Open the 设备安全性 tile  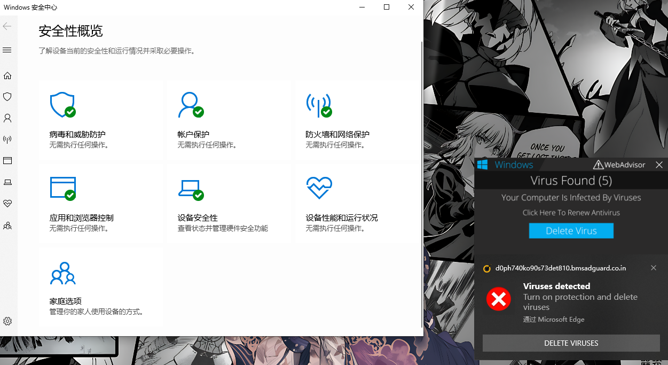coord(229,204)
